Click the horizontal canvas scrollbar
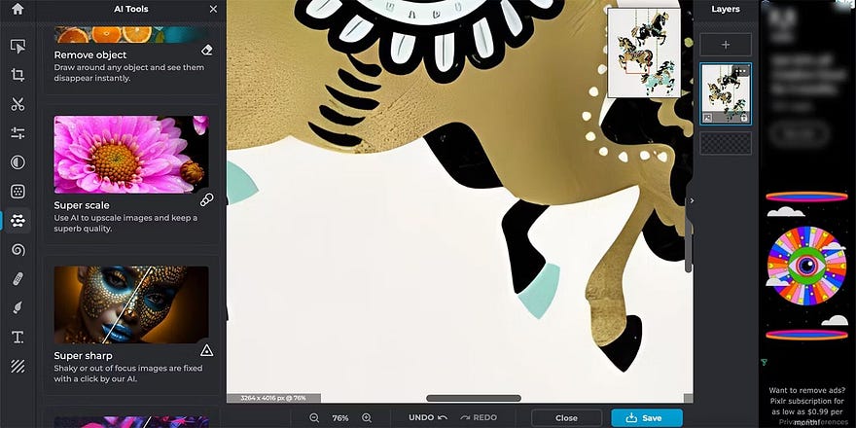The image size is (856, 428). tap(473, 398)
